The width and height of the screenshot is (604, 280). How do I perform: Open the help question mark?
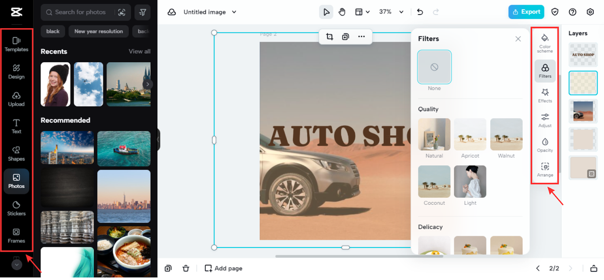pos(572,12)
